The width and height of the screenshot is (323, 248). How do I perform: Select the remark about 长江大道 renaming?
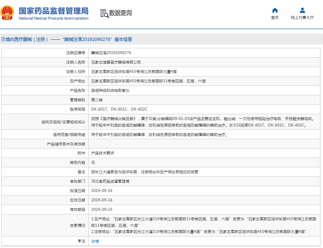(x=144, y=172)
